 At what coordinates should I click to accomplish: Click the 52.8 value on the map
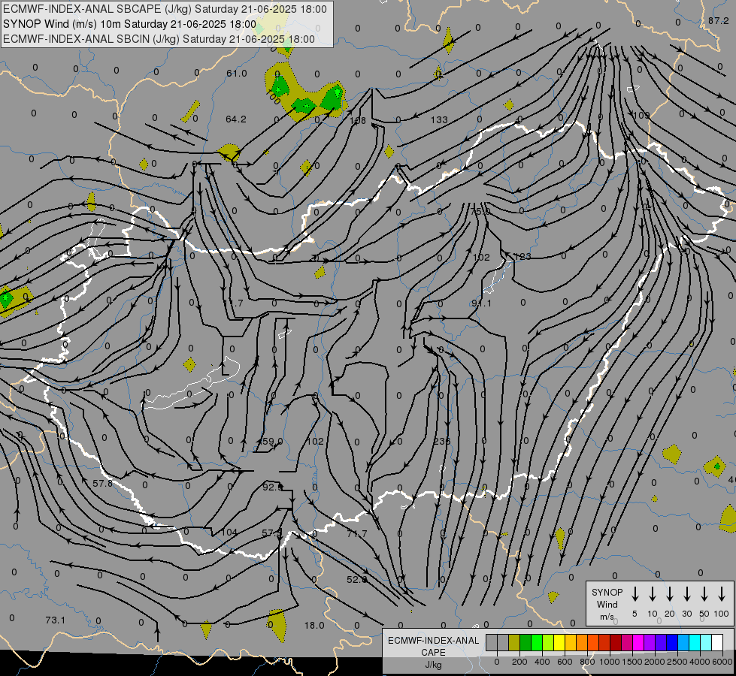pyautogui.click(x=357, y=579)
